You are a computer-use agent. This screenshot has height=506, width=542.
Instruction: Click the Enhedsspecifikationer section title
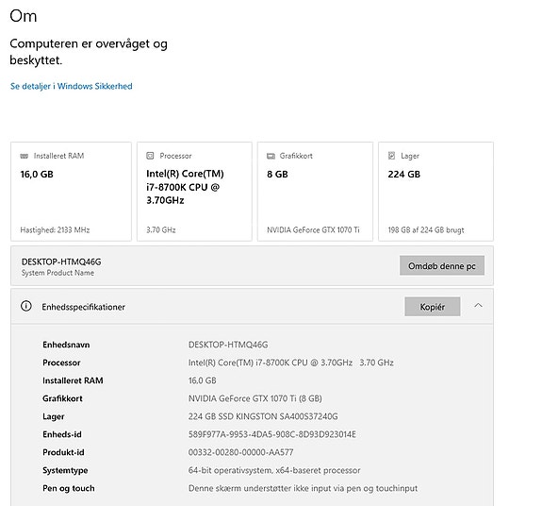83,307
